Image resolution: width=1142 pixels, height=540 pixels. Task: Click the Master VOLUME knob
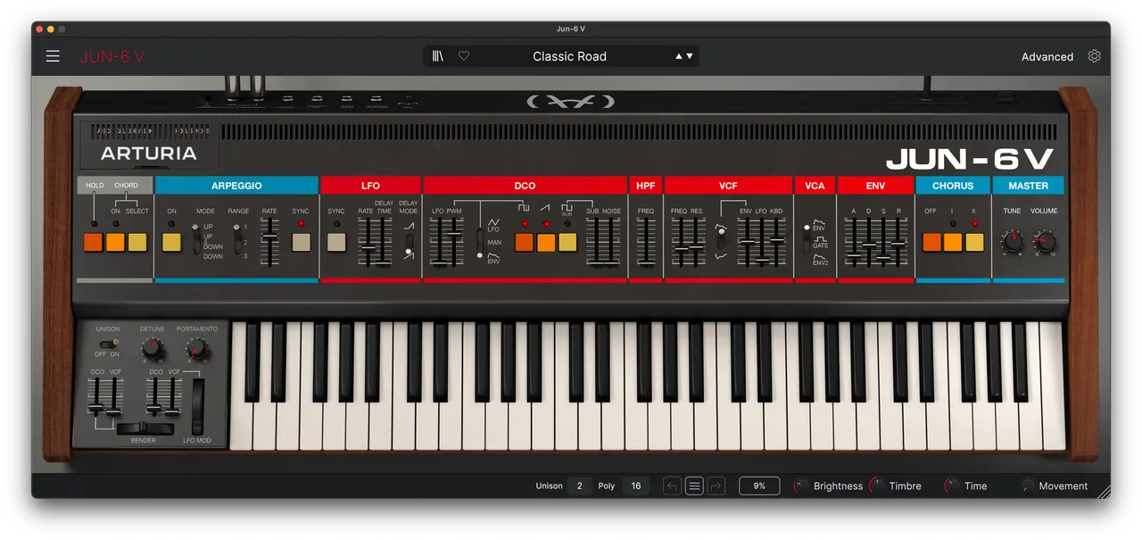point(1044,241)
